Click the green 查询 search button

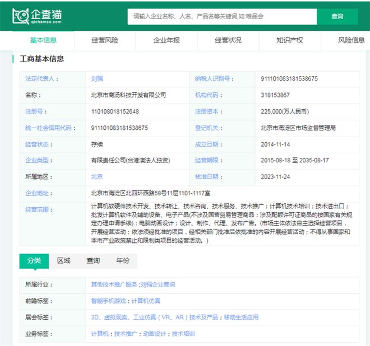pyautogui.click(x=337, y=16)
